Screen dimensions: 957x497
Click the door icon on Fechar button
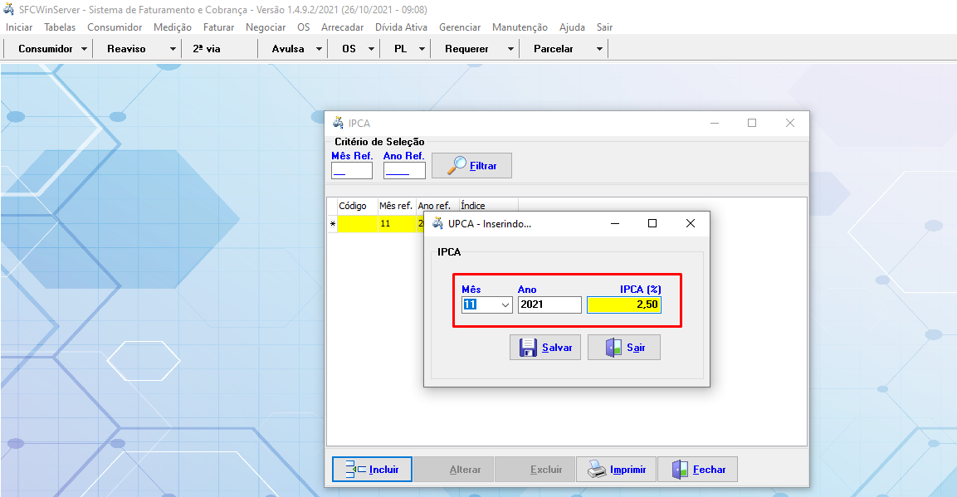(681, 470)
